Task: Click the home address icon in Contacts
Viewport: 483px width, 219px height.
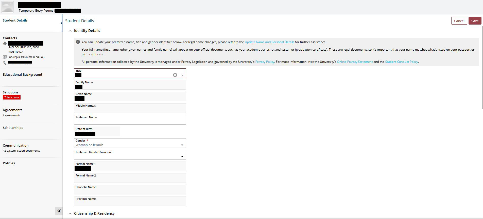Action: [5, 43]
